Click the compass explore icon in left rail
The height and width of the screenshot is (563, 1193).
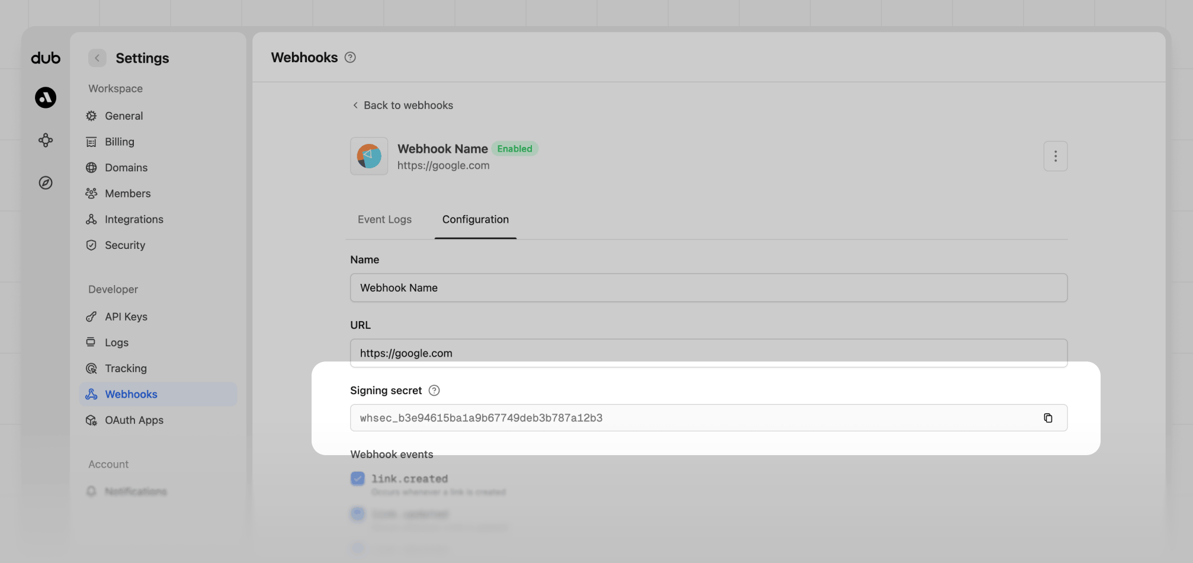click(x=46, y=183)
